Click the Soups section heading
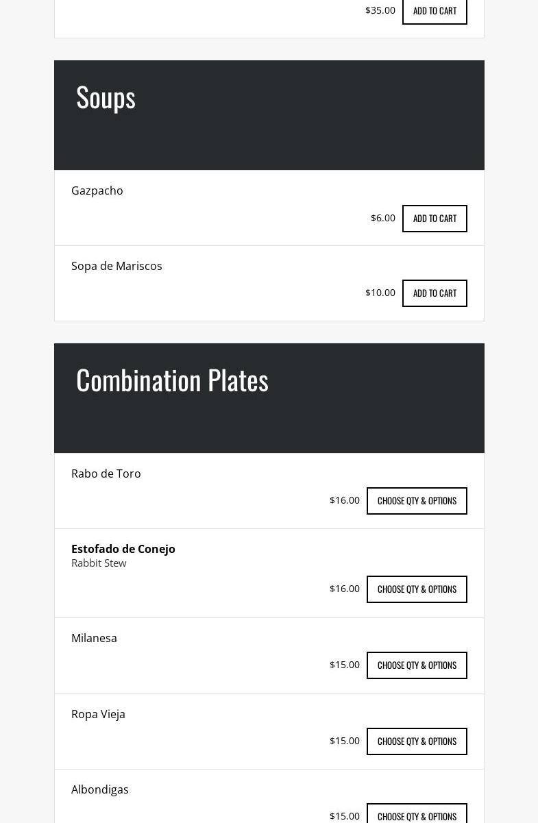Image resolution: width=538 pixels, height=823 pixels. point(106,97)
